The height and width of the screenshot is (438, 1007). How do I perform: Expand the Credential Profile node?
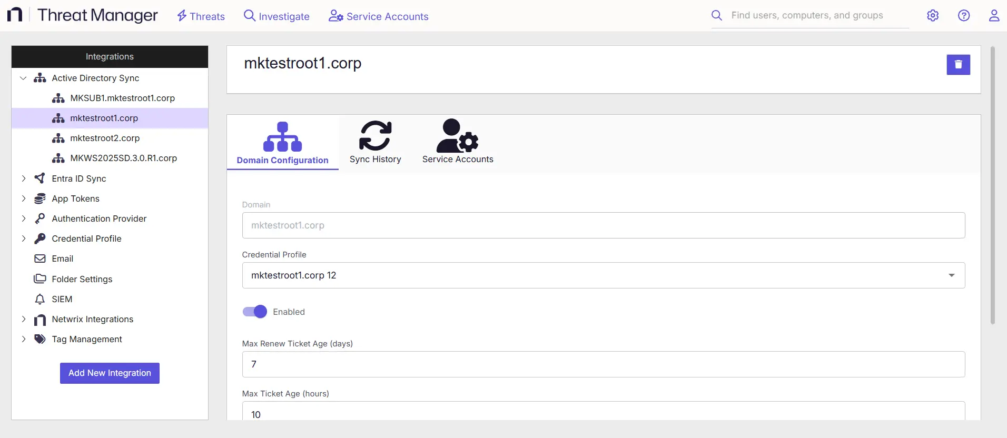click(x=23, y=238)
